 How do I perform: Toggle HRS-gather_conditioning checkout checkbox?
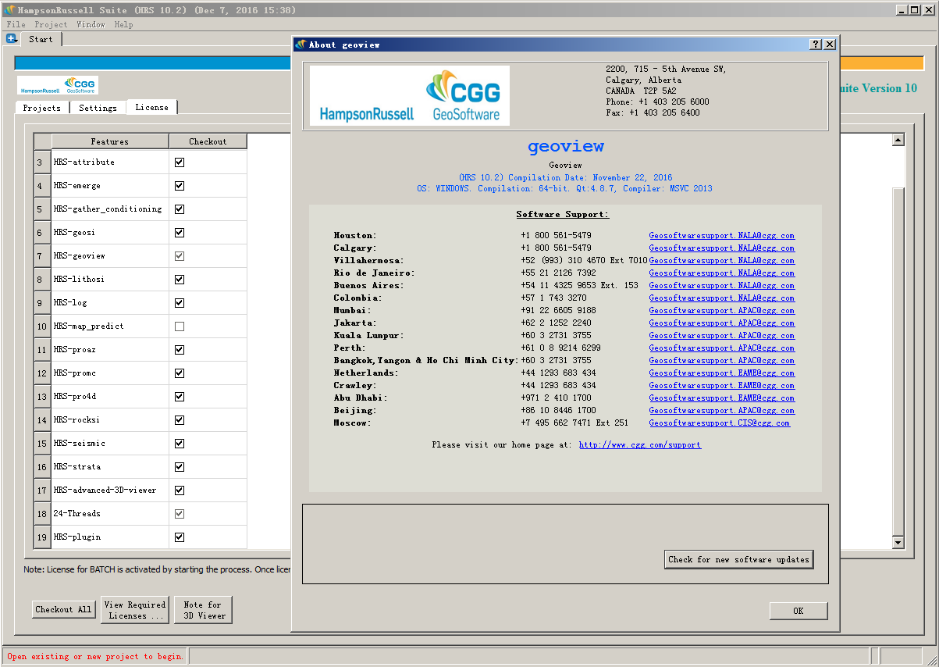pos(180,209)
